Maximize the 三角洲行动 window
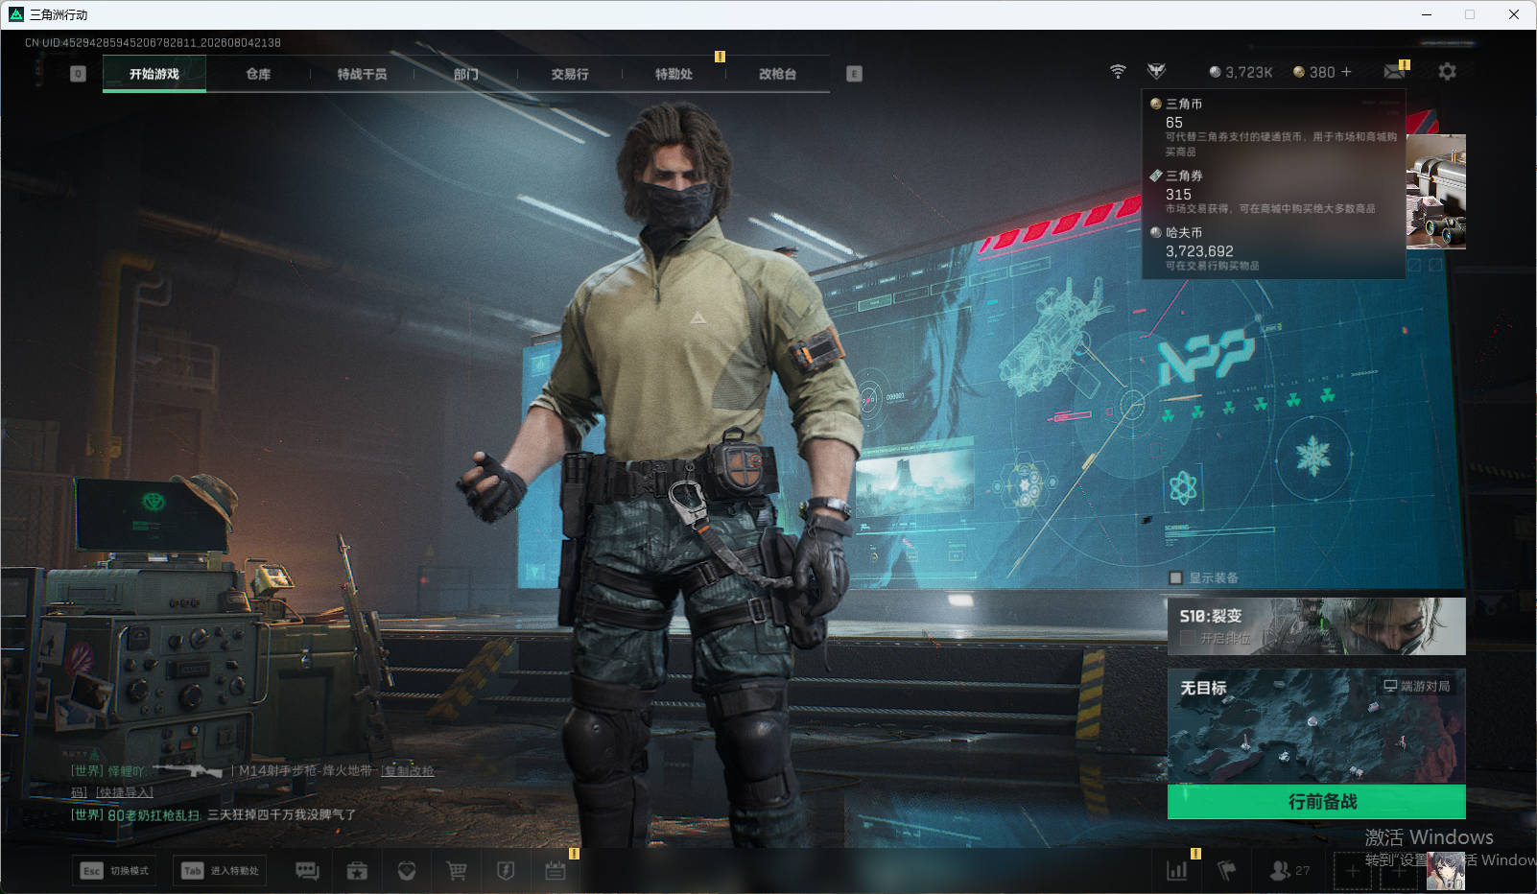Screen dimensions: 1537x894 pos(1470,14)
